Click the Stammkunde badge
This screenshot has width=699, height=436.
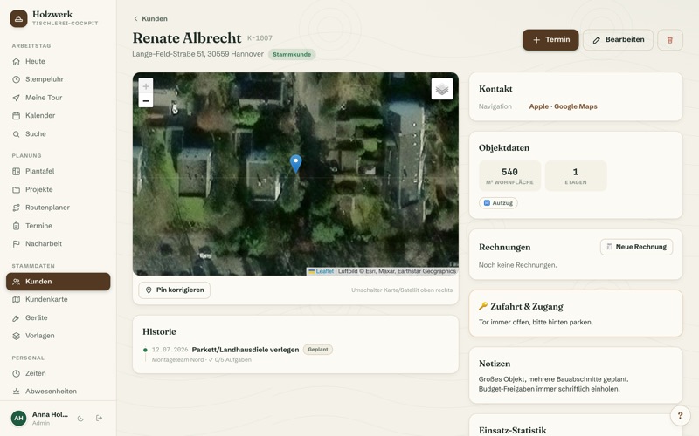click(x=292, y=54)
